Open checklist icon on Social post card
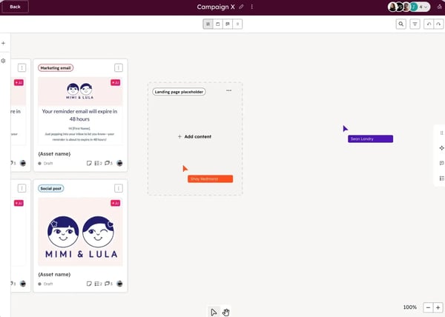The width and height of the screenshot is (445, 317). (x=98, y=284)
